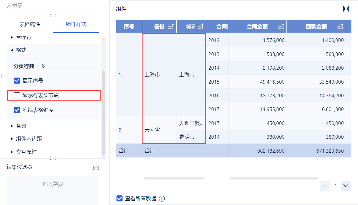
Task: Go to the next page with the down arrow
Action: click(x=346, y=186)
